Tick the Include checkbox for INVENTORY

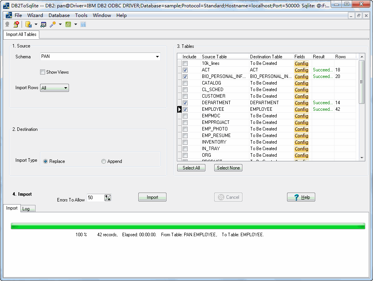[185, 142]
